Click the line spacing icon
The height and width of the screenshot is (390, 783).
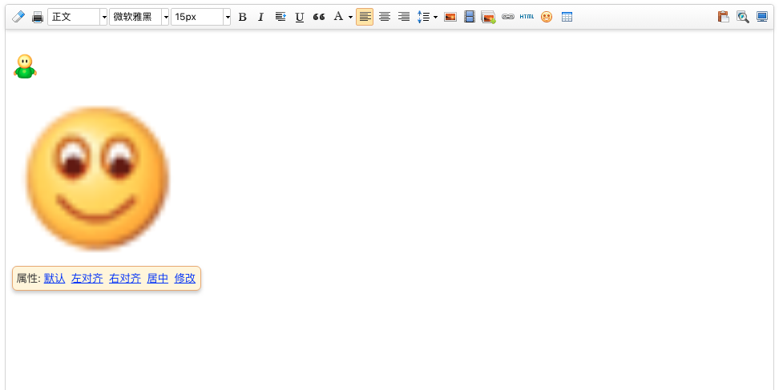423,17
